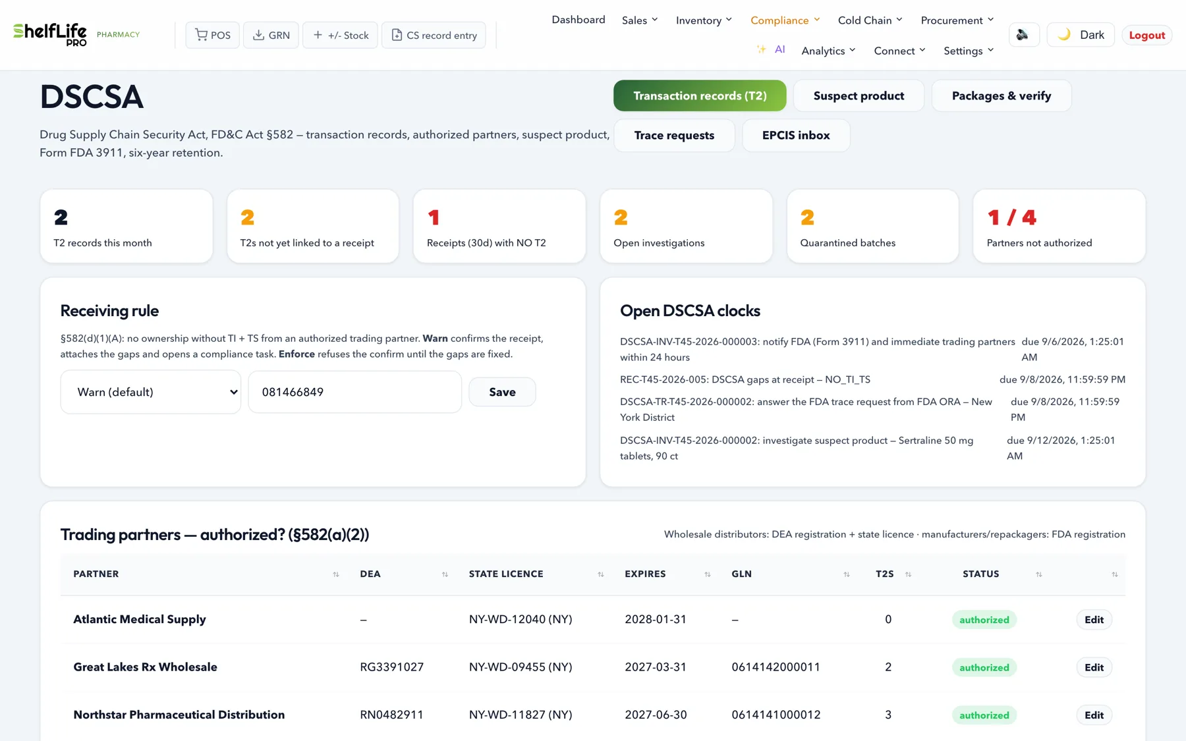Save the receiving rule

(x=502, y=392)
